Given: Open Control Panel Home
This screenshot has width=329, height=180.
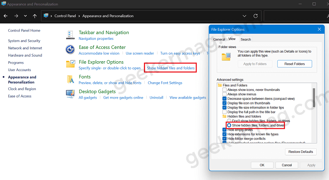Looking at the screenshot, I should tap(24, 30).
